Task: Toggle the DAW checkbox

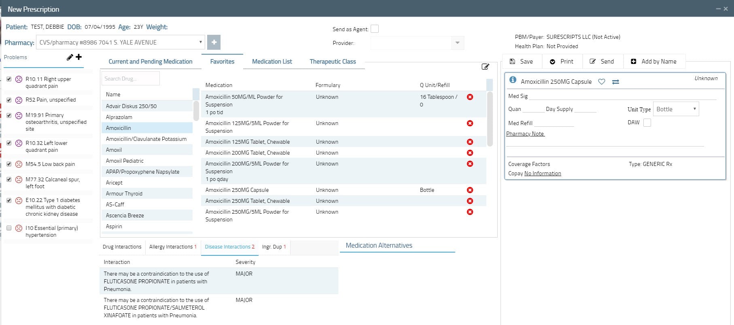Action: click(x=647, y=123)
